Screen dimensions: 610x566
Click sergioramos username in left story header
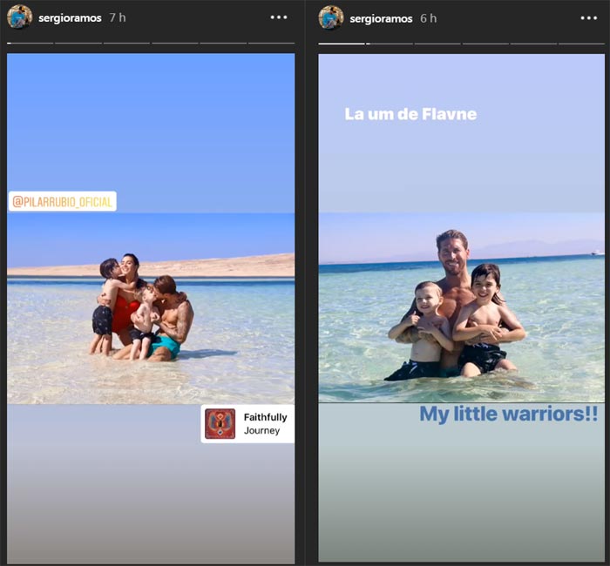70,18
